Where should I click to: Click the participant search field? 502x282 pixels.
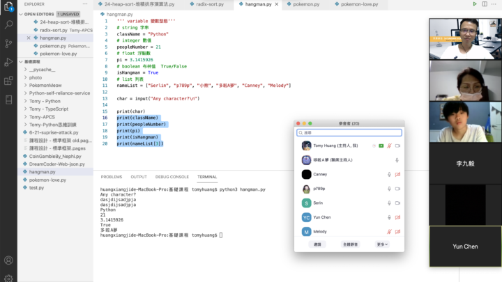pyautogui.click(x=349, y=132)
